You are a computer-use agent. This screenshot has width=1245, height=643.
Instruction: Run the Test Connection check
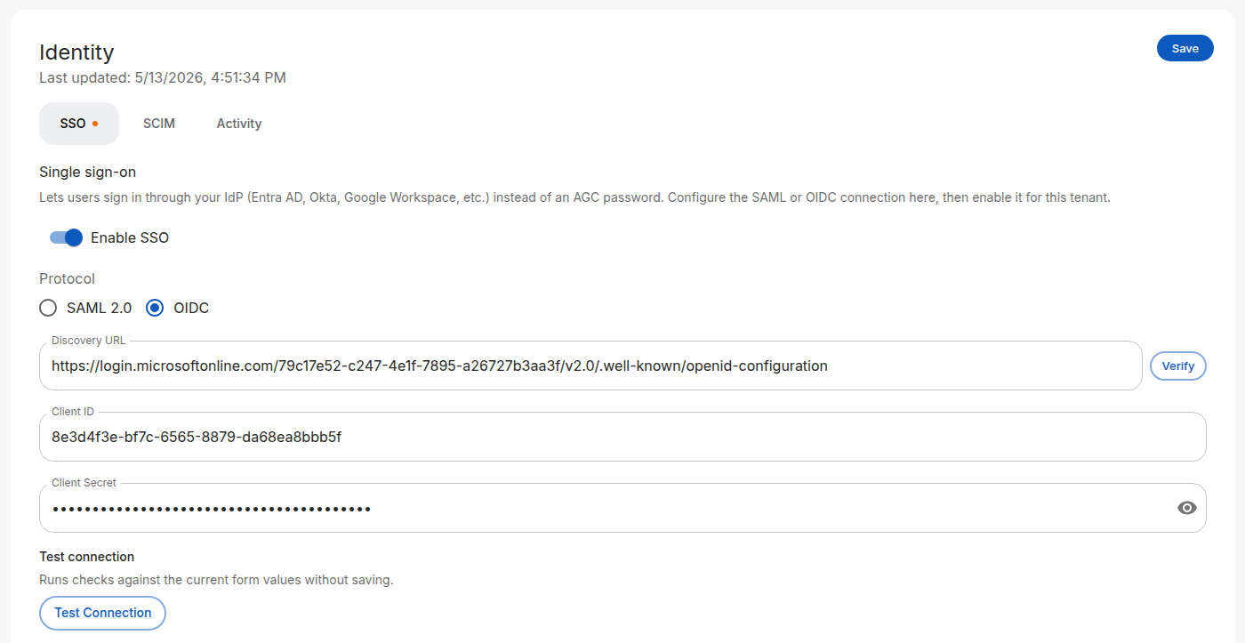(103, 613)
